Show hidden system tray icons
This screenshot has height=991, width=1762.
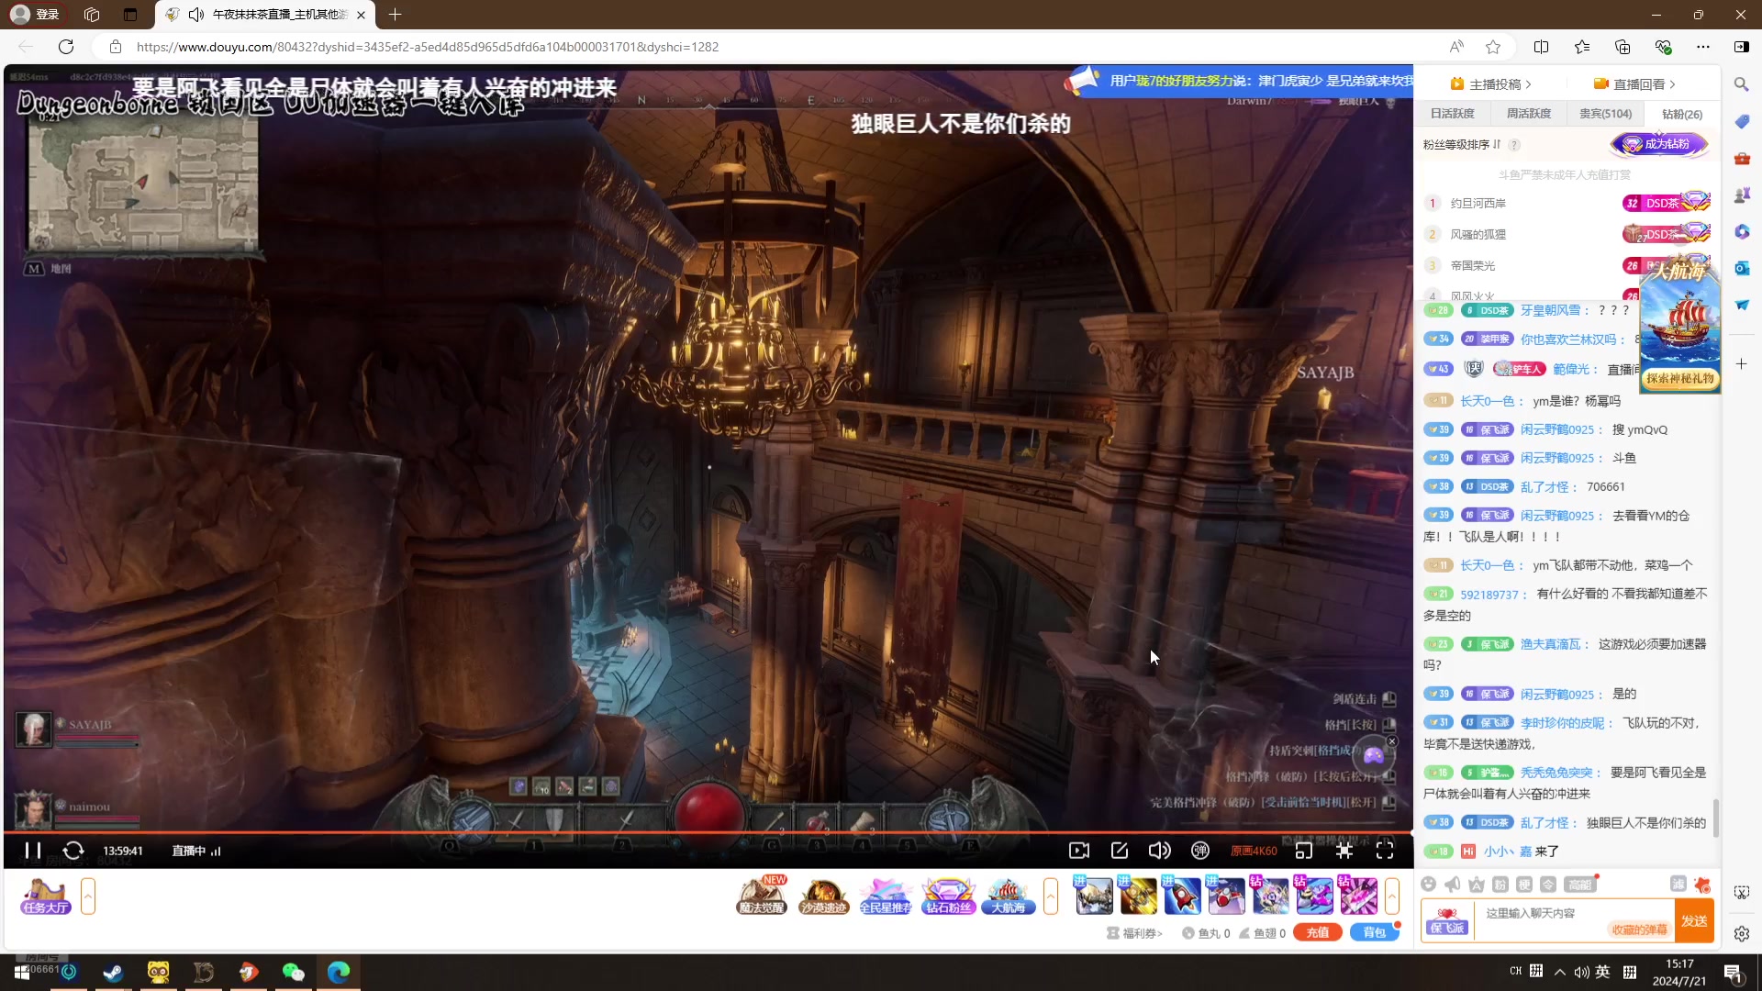coord(1560,973)
